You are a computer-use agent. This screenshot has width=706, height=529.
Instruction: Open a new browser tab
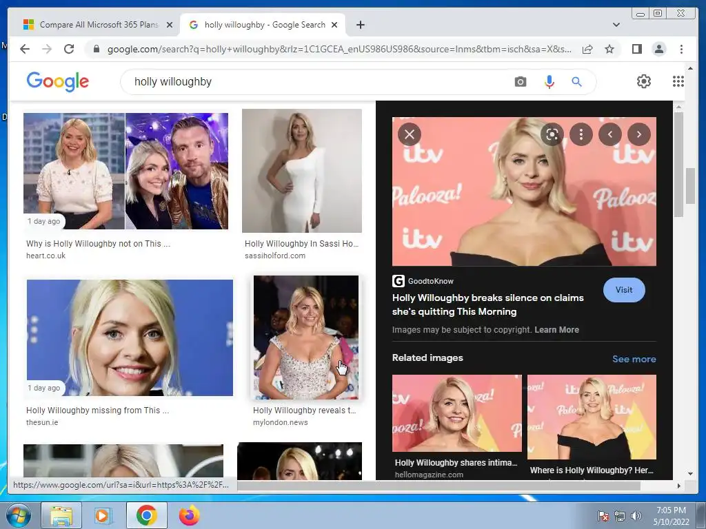coord(360,25)
